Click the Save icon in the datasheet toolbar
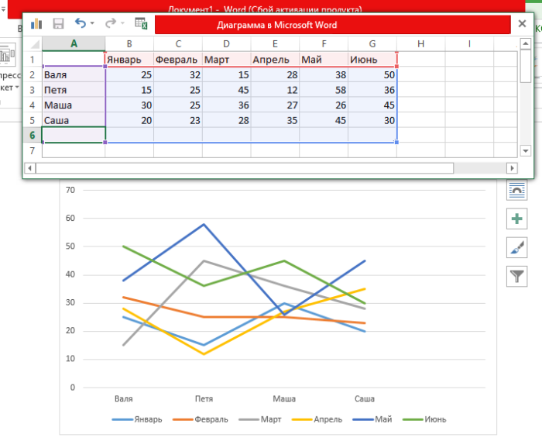The width and height of the screenshot is (542, 448). (58, 23)
